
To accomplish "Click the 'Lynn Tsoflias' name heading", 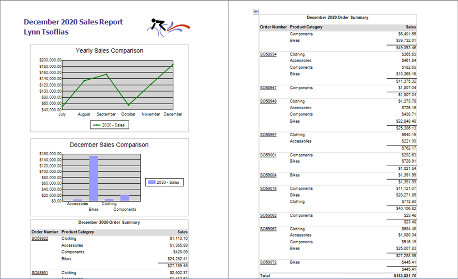I will click(46, 32).
